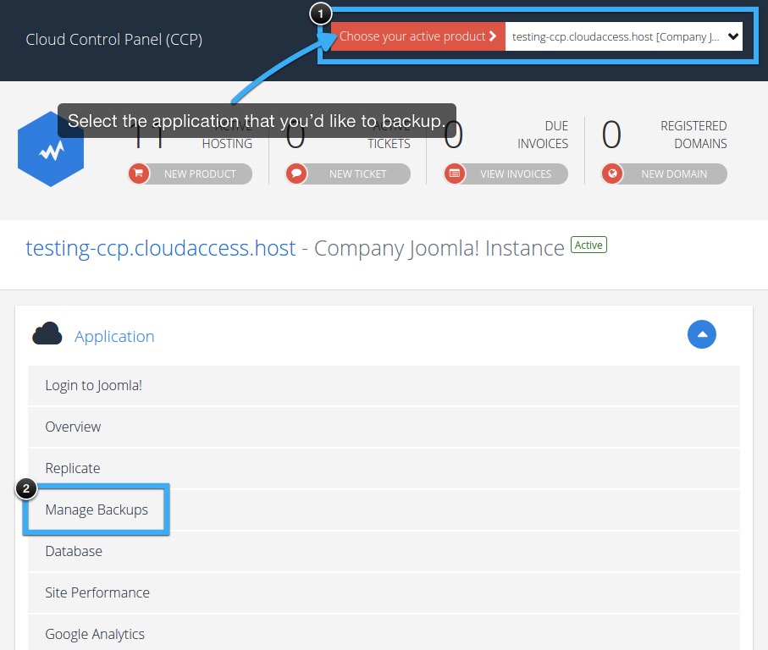Open the active product dropdown
The width and height of the screenshot is (768, 650).
point(623,36)
